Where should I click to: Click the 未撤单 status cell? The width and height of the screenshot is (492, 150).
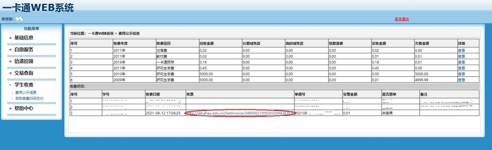[388, 113]
